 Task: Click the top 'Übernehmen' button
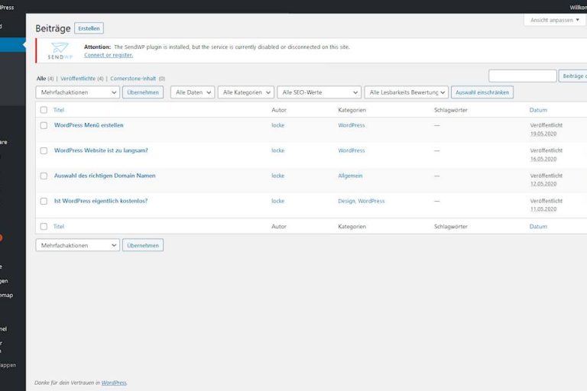pyautogui.click(x=143, y=92)
